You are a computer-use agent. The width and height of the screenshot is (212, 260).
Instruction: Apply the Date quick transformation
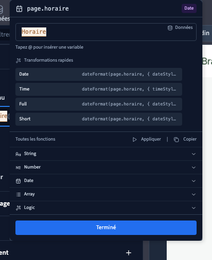(x=99, y=74)
